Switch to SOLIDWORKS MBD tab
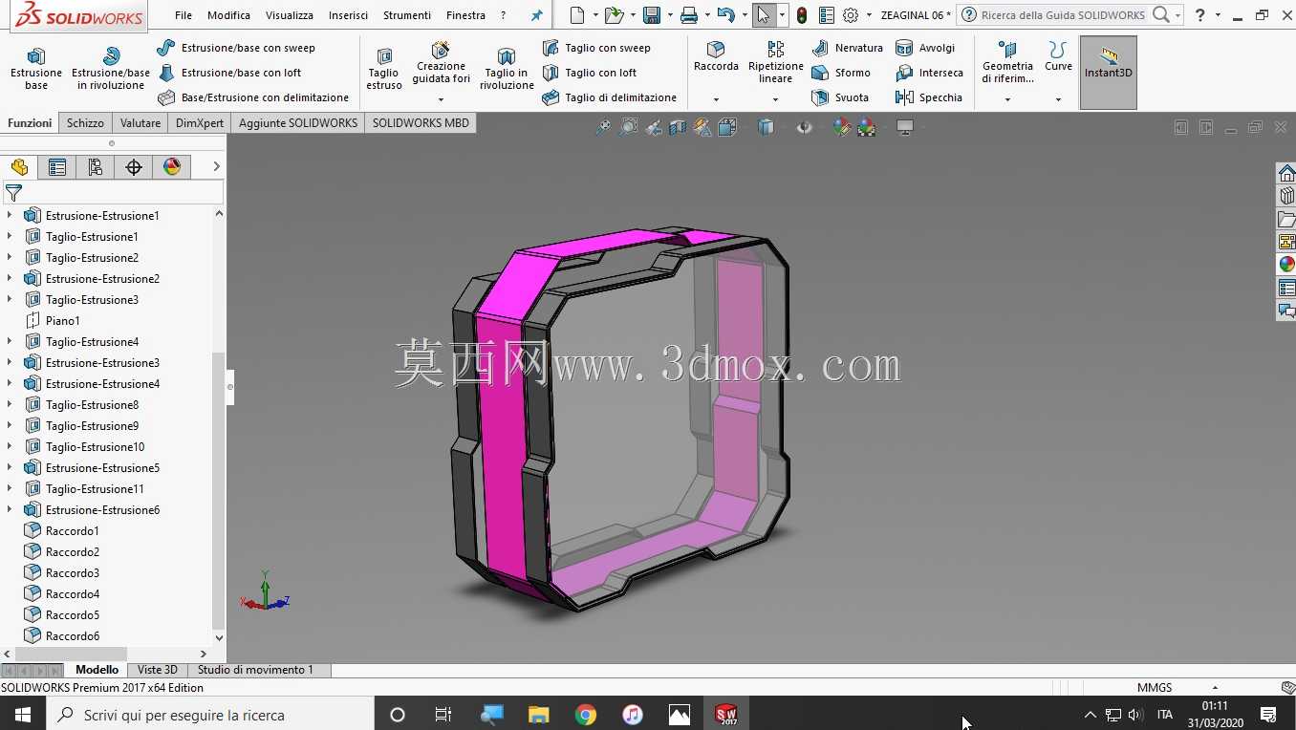Viewport: 1296px width, 730px height. tap(421, 122)
